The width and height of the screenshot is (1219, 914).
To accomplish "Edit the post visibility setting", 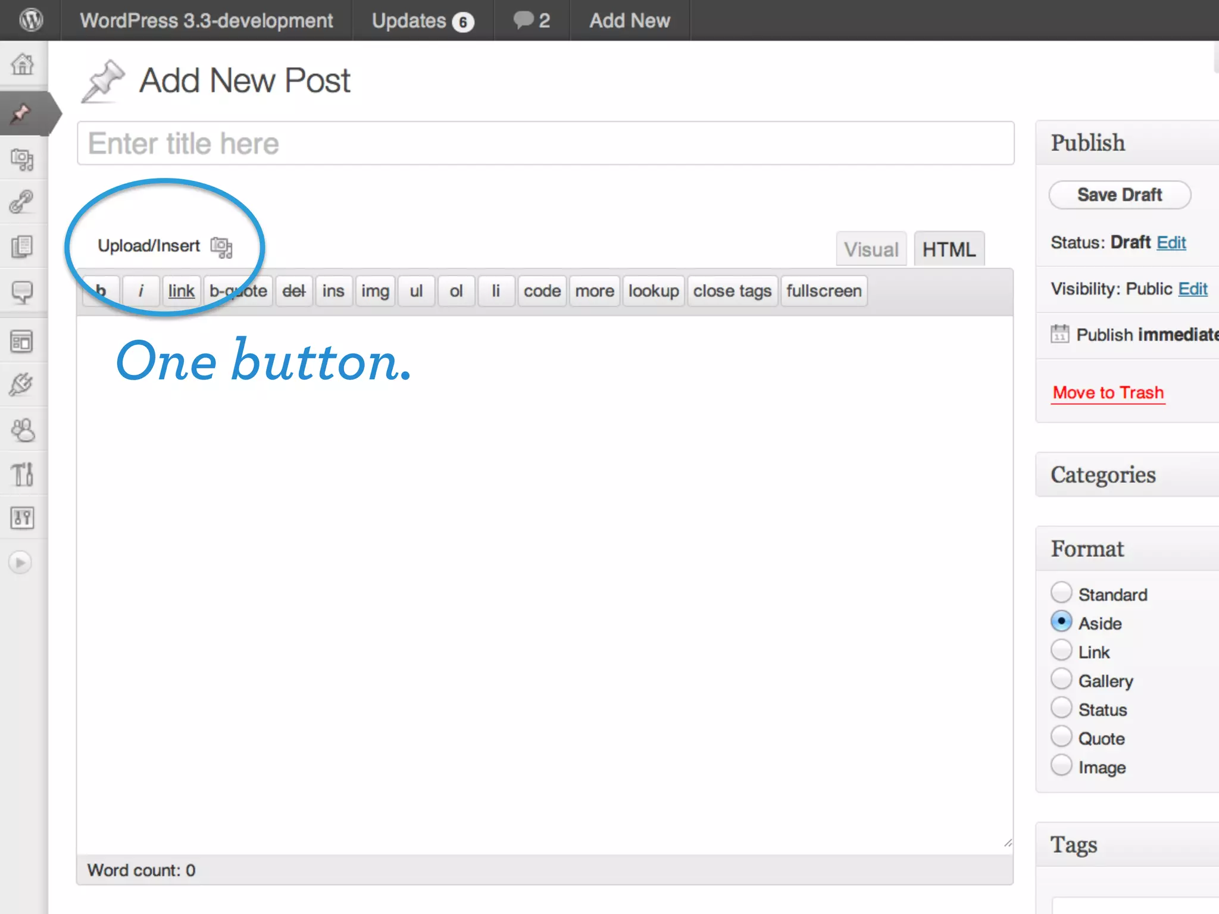I will tap(1192, 289).
